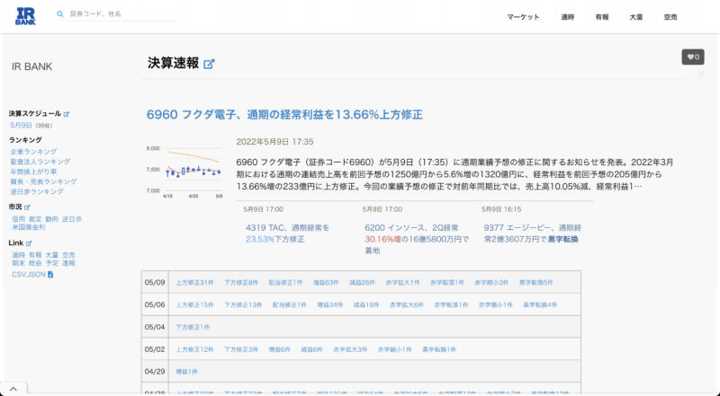This screenshot has height=396, width=720.
Task: Open the CSV,JSON download link
Action: point(29,275)
